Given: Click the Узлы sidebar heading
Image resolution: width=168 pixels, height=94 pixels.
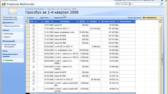Looking at the screenshot, I should (5, 51).
